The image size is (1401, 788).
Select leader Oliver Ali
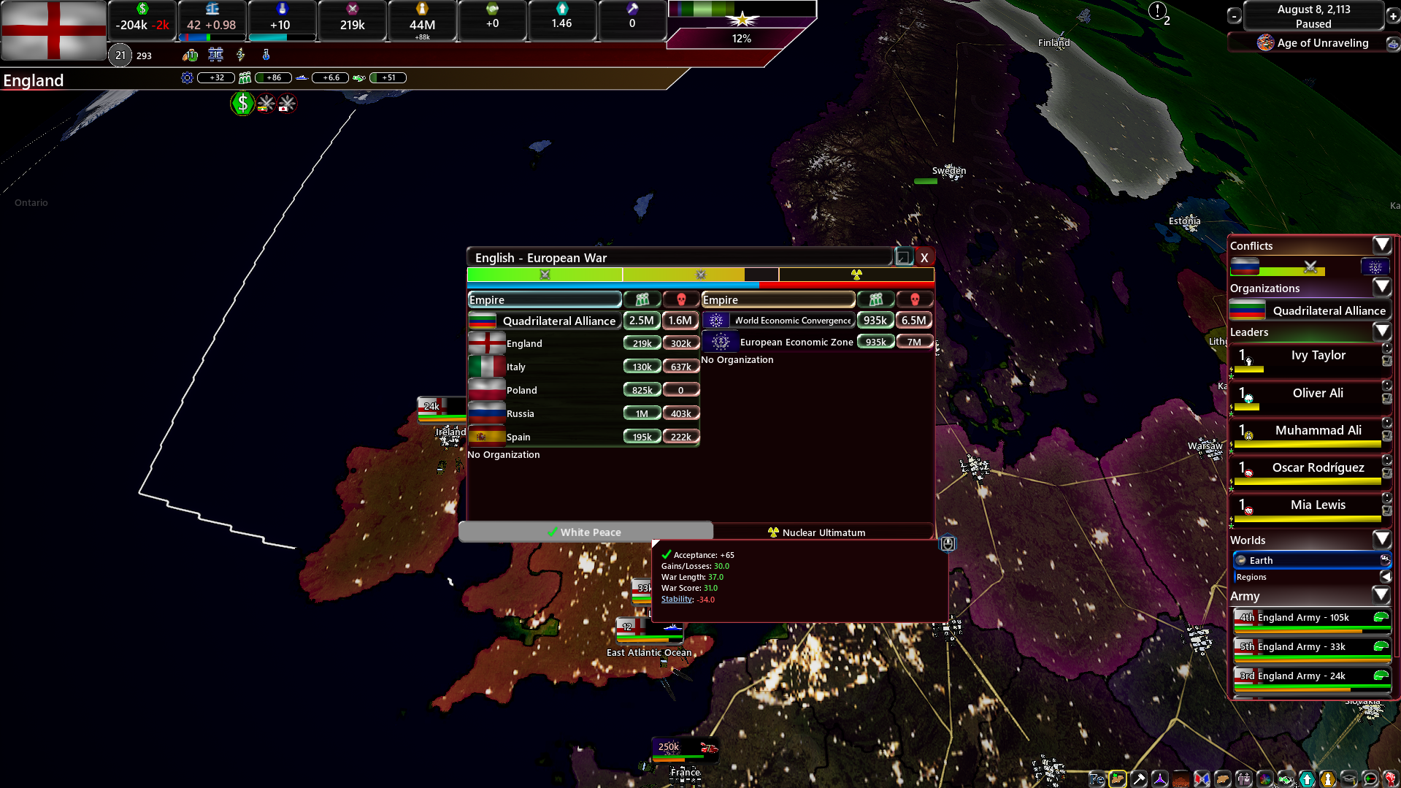click(1310, 397)
